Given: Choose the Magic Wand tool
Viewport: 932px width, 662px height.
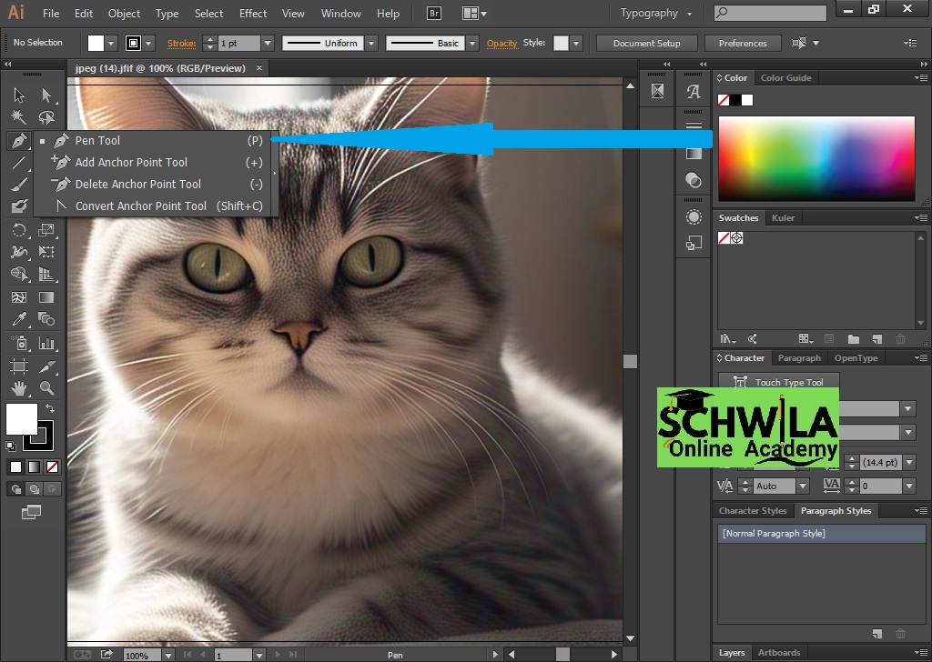Looking at the screenshot, I should click(x=19, y=117).
